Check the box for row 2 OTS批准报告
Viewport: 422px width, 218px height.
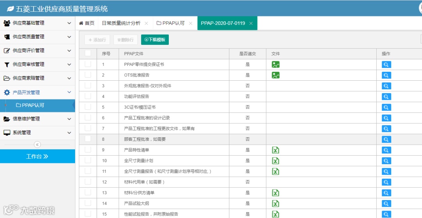pyautogui.click(x=88, y=75)
